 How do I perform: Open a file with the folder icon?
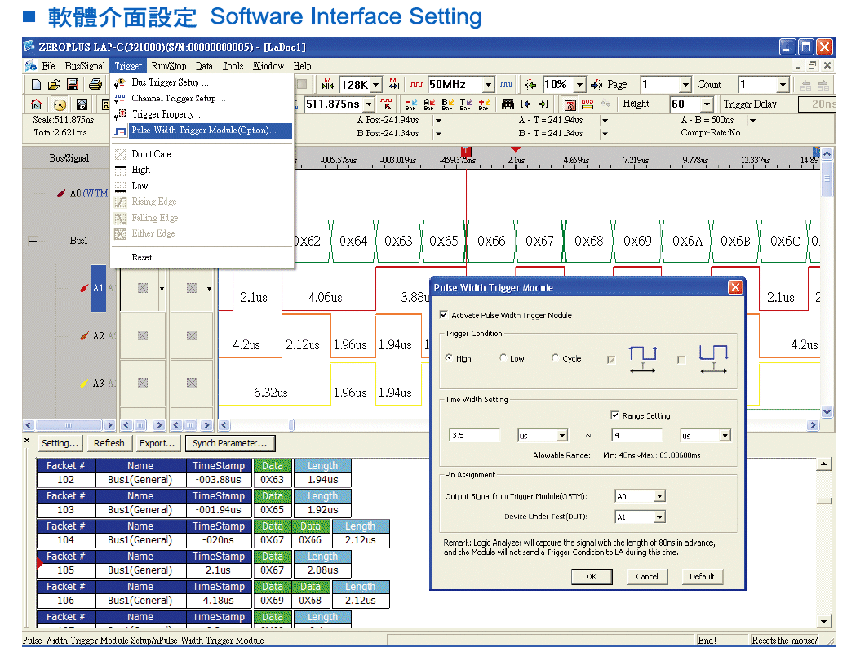click(x=54, y=84)
